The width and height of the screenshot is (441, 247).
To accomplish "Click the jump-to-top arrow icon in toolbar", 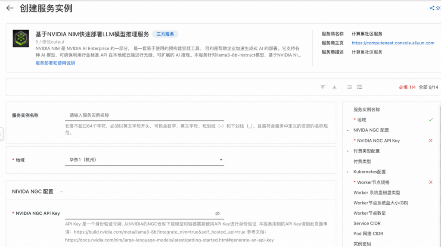I will [x=323, y=87].
